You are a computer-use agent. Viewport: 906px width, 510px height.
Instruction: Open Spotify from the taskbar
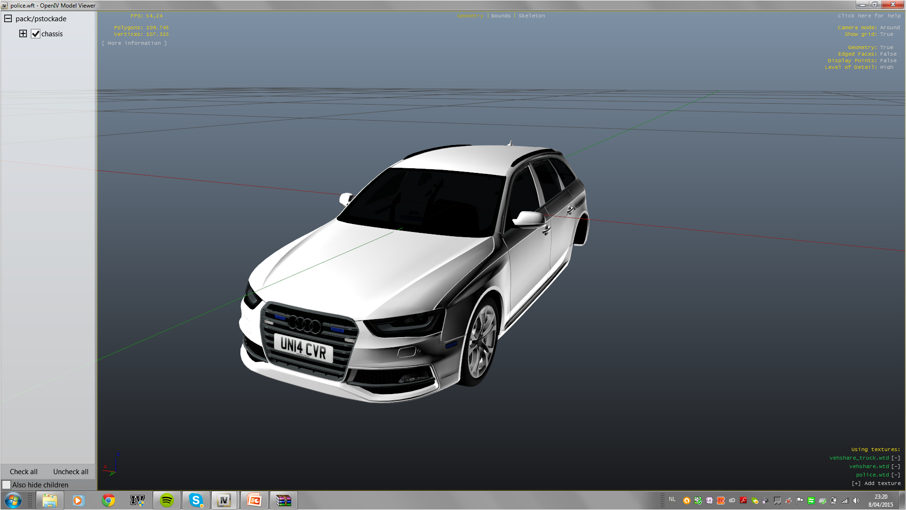[x=166, y=500]
